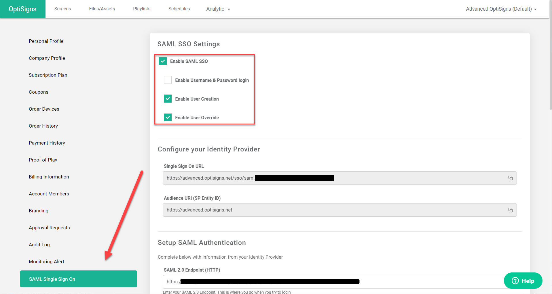
Task: Check Enable Username & Password login
Action: 168,80
